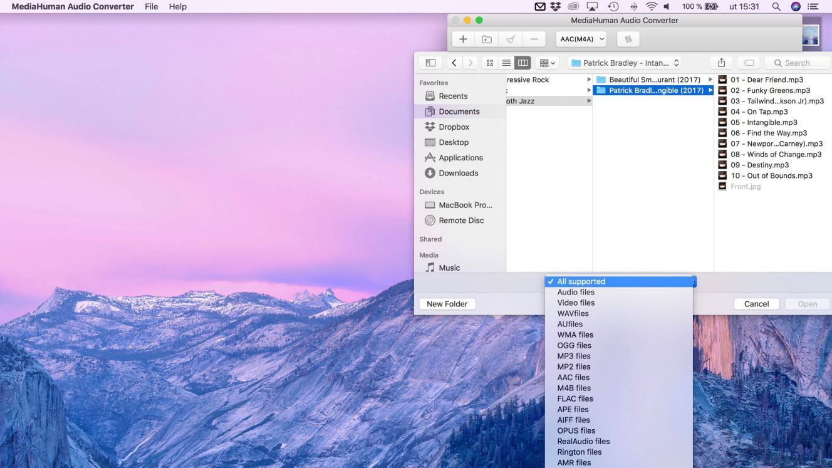Screen dimensions: 832x468
Task: Open the MediaHuman Audio Converter app menu
Action: pos(73,6)
